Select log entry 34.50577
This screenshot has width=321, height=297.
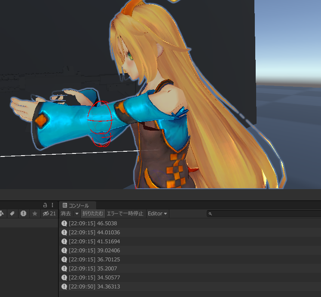point(190,277)
